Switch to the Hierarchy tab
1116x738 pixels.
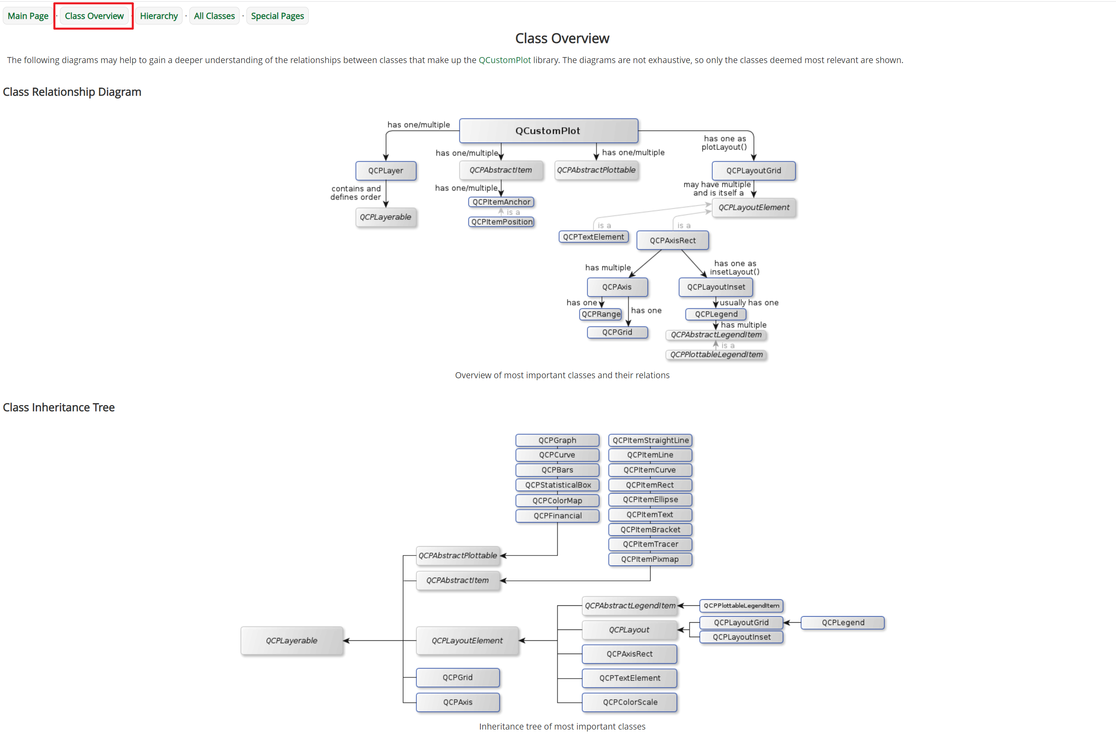pyautogui.click(x=159, y=16)
